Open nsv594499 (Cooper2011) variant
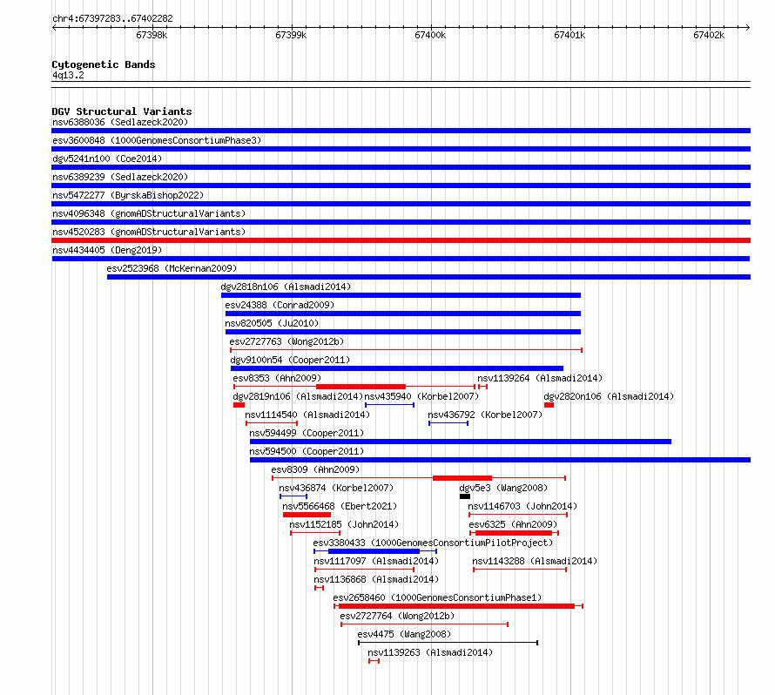 point(307,433)
